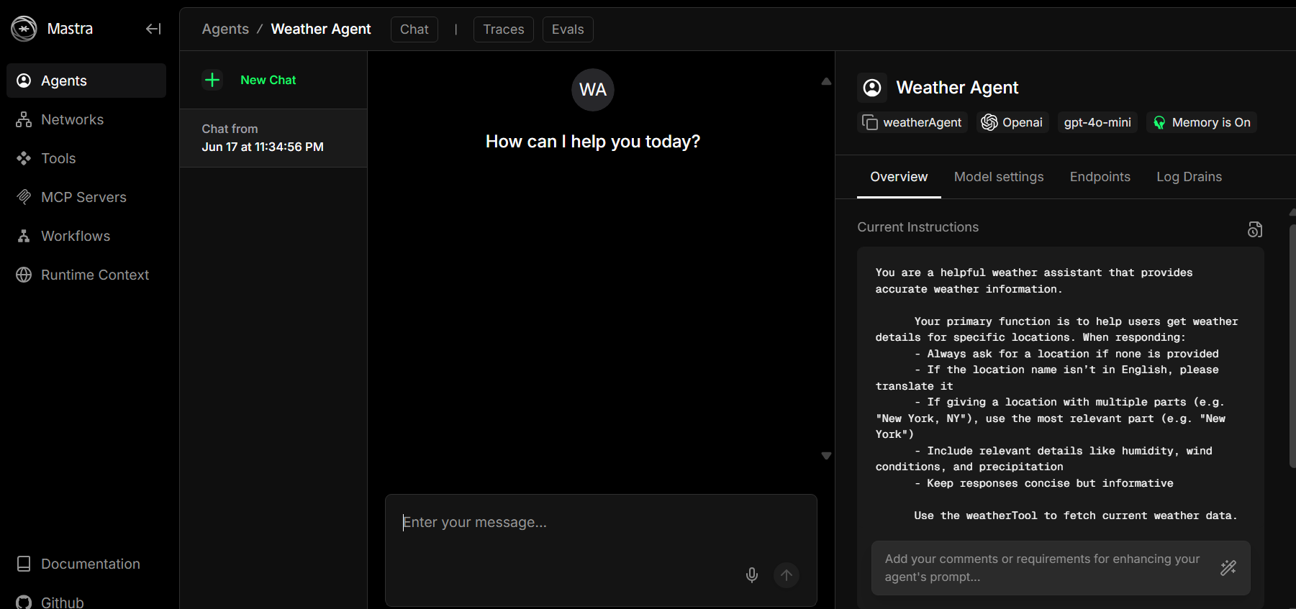The width and height of the screenshot is (1296, 609).
Task: Click scroll down arrow in chat area
Action: tap(826, 456)
